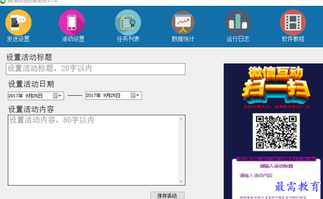323x199 pixels.
Task: Click the 保存活动 button
Action: 167,195
